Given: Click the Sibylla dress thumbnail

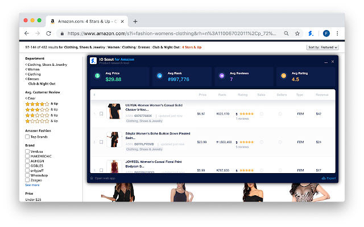Looking at the screenshot, I should (114, 140).
